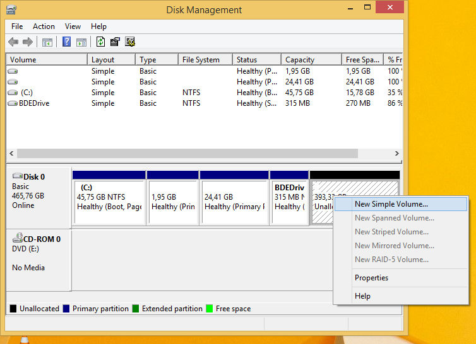476x344 pixels.
Task: Click the Settings wizard toolbar icon
Action: tap(130, 42)
